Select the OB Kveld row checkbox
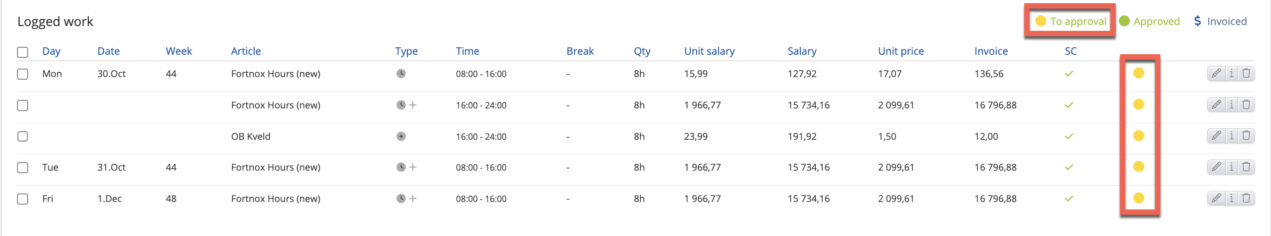The width and height of the screenshot is (1271, 236). coord(22,136)
